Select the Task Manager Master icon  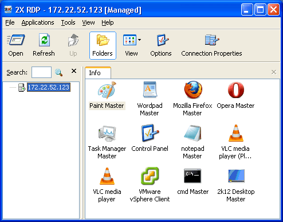coord(107,134)
